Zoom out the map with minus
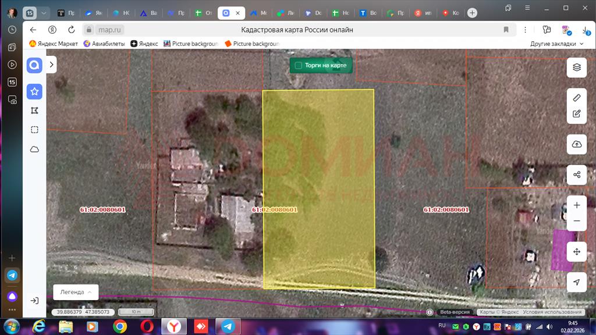The height and width of the screenshot is (335, 596). coord(576,221)
